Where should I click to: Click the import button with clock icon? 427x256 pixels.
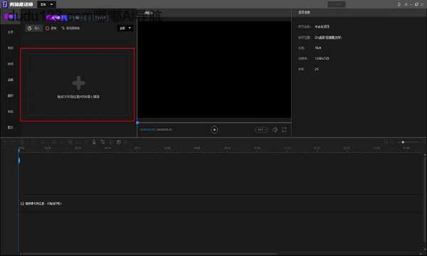tap(33, 28)
